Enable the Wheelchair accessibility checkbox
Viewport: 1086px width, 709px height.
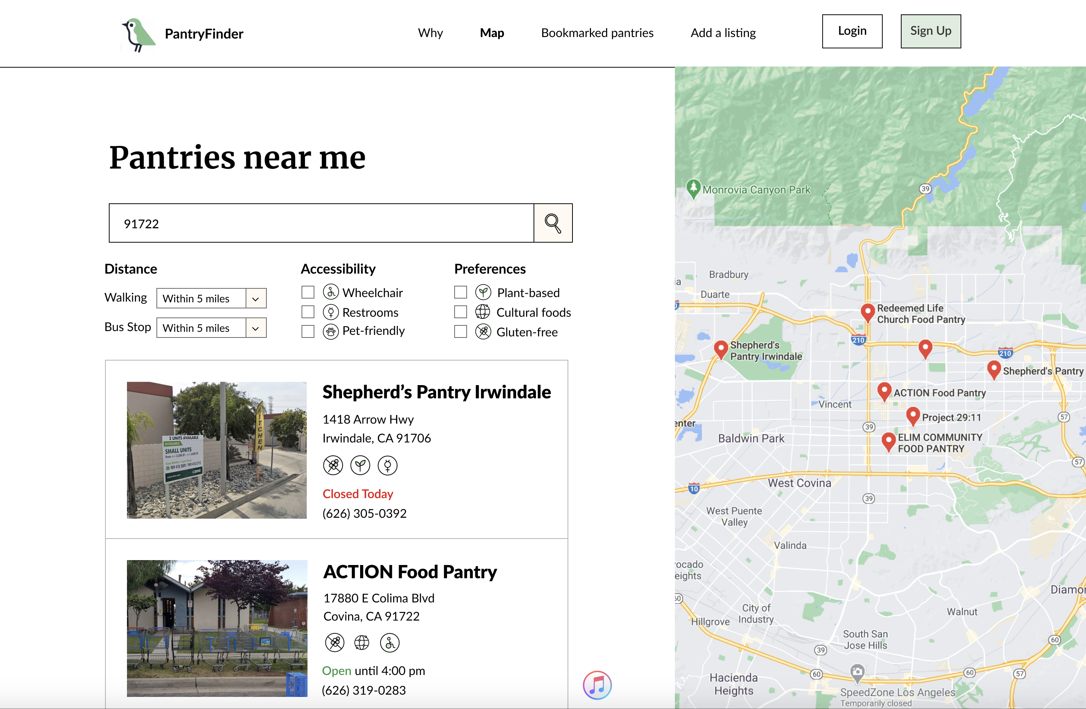[308, 292]
